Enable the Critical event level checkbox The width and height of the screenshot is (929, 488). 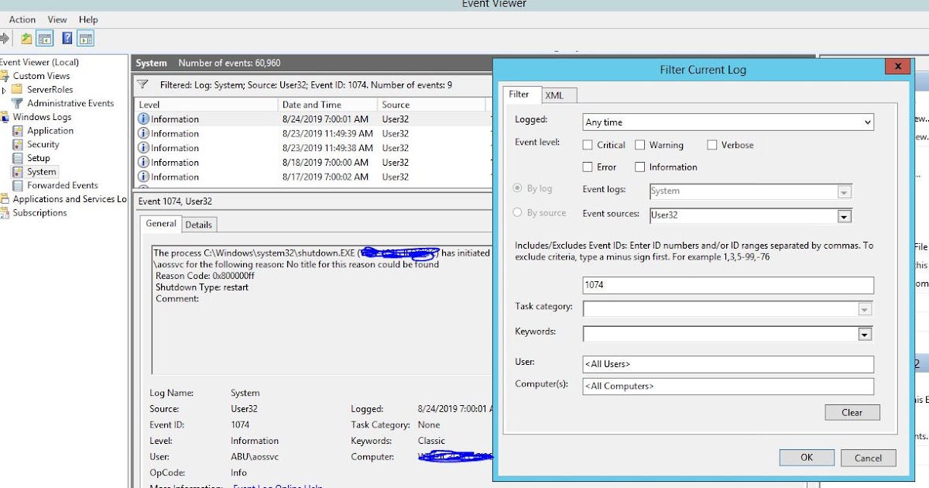tap(588, 145)
